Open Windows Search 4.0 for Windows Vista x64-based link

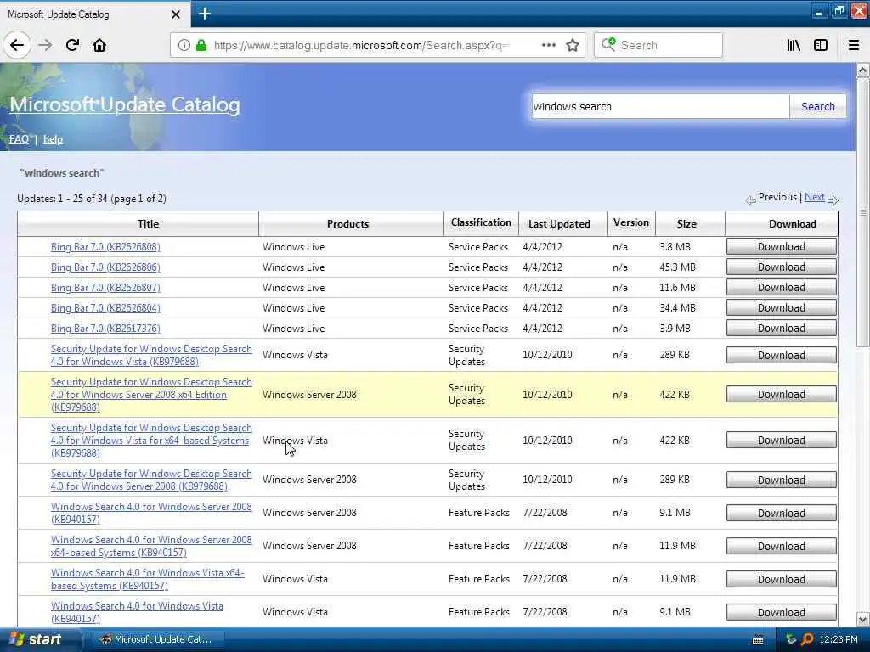[148, 579]
